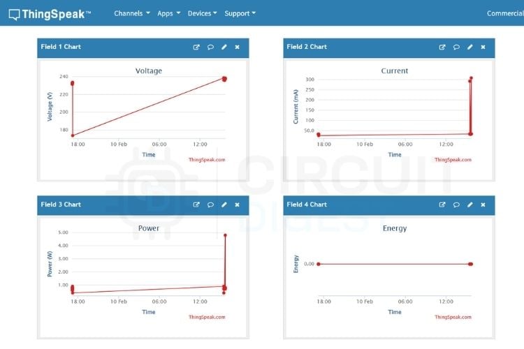Click the 5.00 value on Power axis
Viewport: 524px width, 349px height.
coord(63,232)
